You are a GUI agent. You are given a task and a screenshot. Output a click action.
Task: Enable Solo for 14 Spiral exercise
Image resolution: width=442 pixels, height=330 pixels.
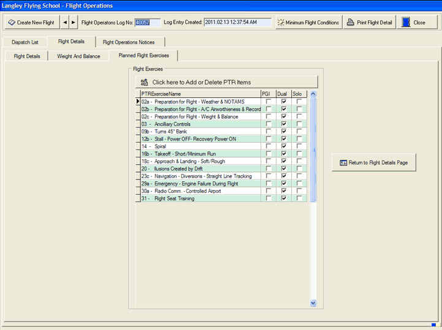click(x=299, y=146)
